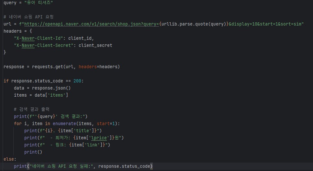Click the if keyword before response.status_code

[x=6, y=81]
